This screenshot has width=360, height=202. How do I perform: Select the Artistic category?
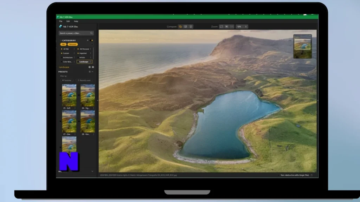click(x=82, y=58)
